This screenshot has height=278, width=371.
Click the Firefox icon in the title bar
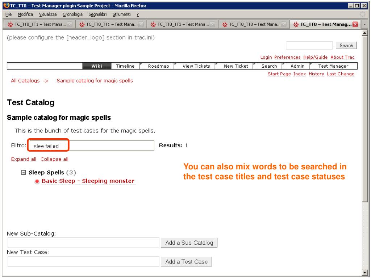(x=7, y=5)
